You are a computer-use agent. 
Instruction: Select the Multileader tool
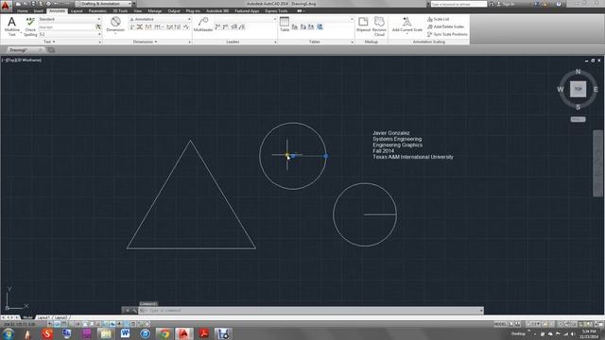tap(203, 25)
